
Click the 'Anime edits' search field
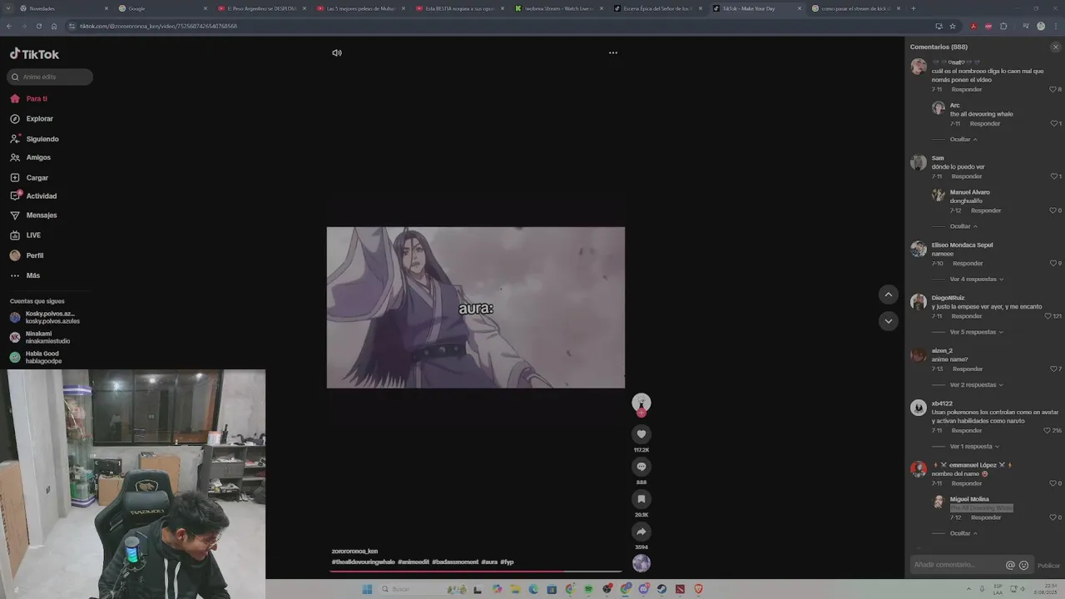click(x=50, y=77)
